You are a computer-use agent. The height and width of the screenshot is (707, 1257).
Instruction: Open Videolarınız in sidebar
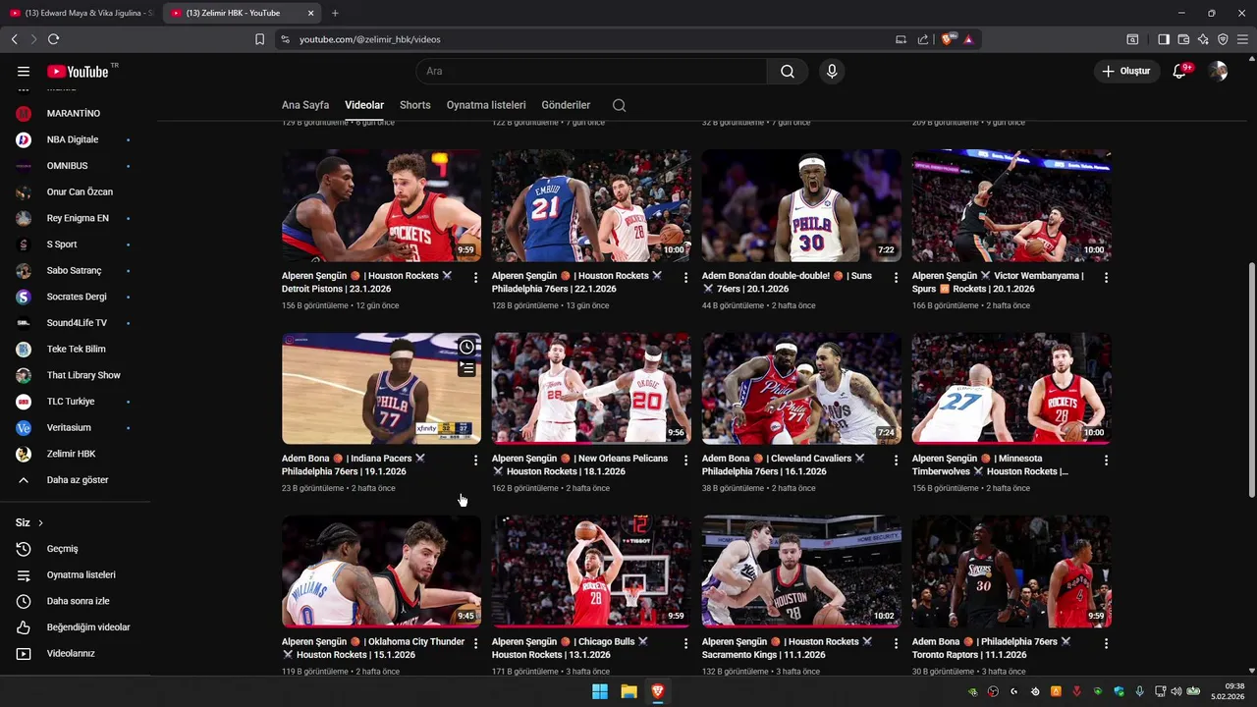69,654
